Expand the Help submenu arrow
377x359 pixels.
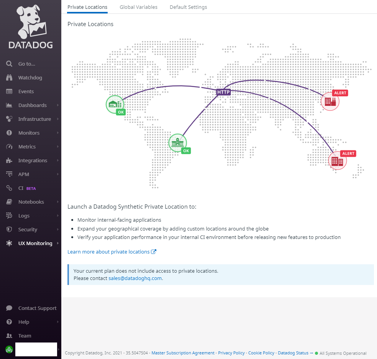pyautogui.click(x=58, y=322)
